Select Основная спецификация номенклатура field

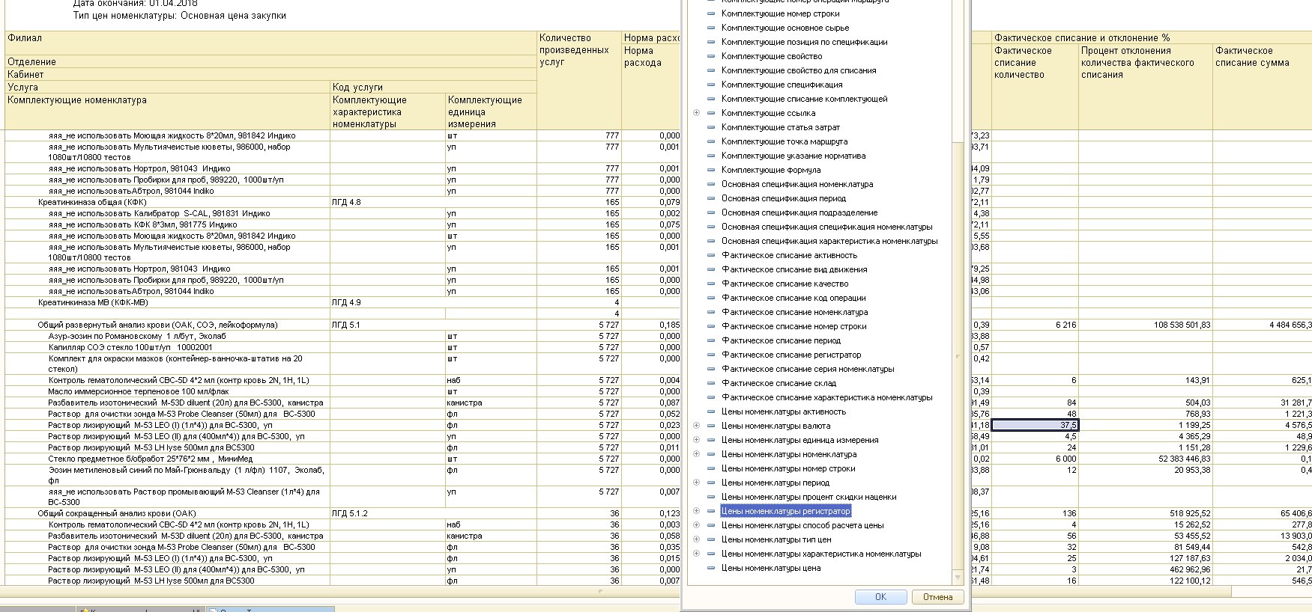click(797, 184)
